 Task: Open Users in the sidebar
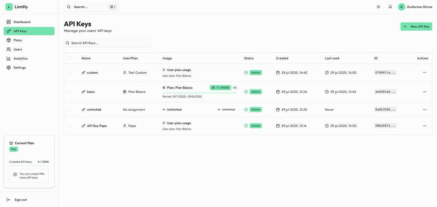pos(29,49)
